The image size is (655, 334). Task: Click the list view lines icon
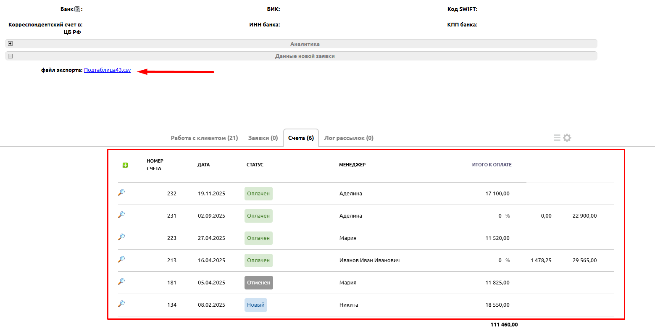click(557, 138)
